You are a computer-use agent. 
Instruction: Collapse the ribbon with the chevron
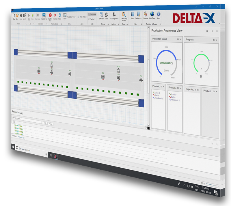(219, 24)
